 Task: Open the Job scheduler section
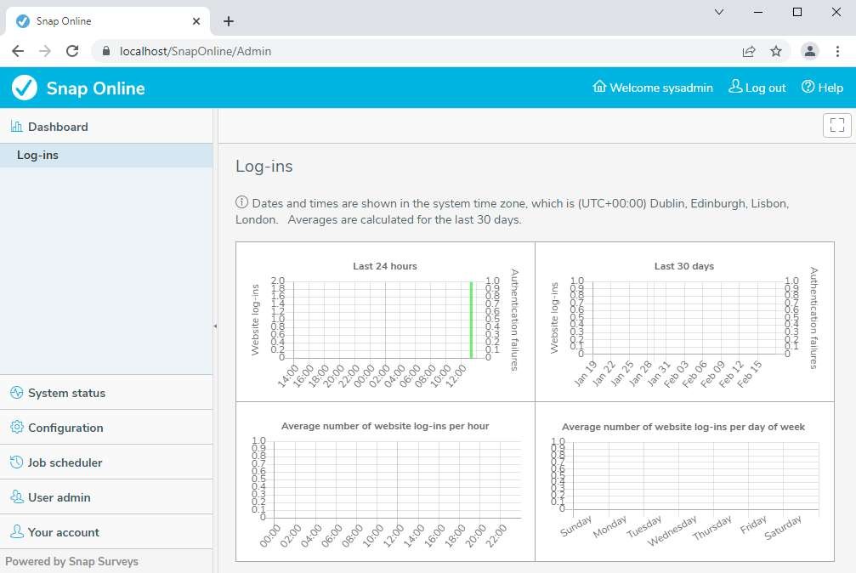[65, 462]
